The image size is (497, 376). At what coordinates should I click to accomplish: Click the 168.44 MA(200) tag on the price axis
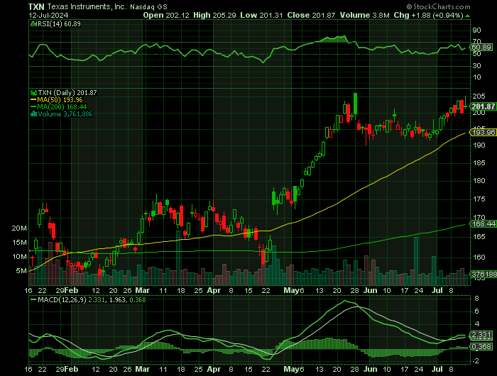coord(484,224)
